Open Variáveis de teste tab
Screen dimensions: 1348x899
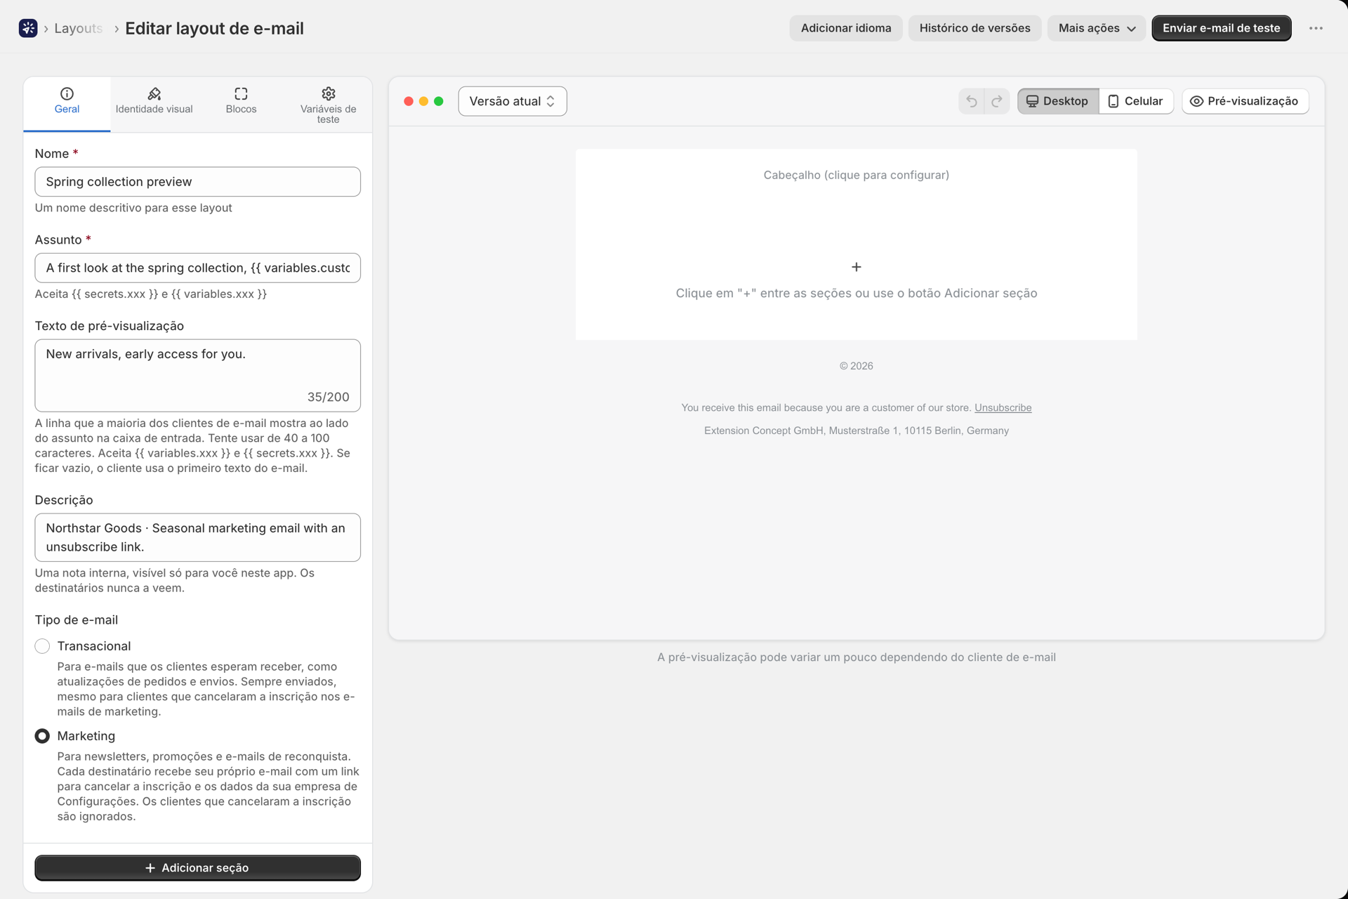pos(328,105)
